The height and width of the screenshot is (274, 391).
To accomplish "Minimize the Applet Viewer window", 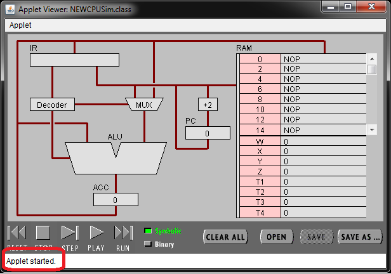I will [x=331, y=7].
